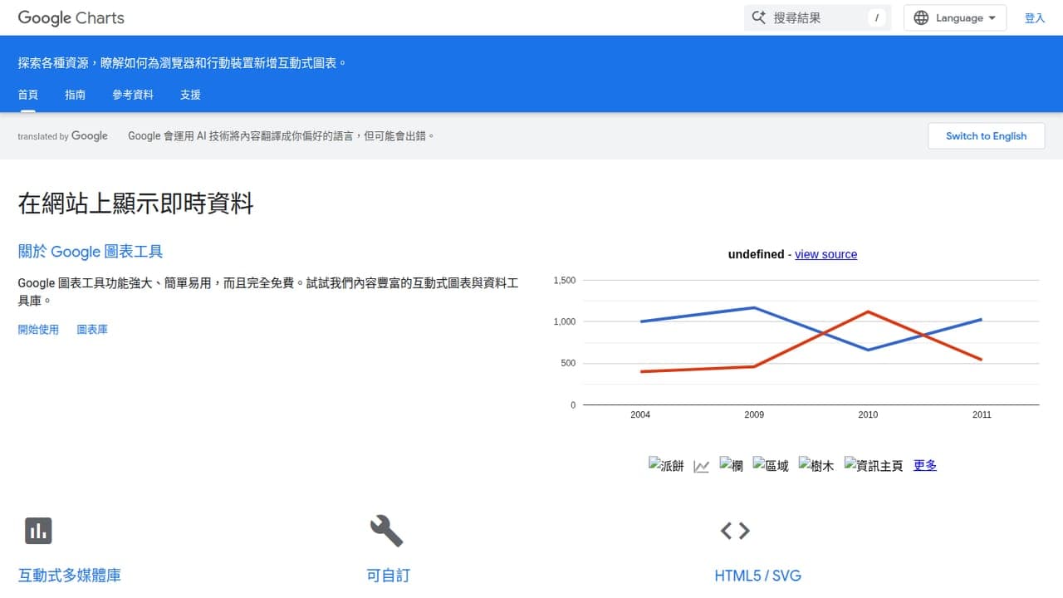Click the 在網站上顯示即時資料 page heading

click(x=136, y=203)
